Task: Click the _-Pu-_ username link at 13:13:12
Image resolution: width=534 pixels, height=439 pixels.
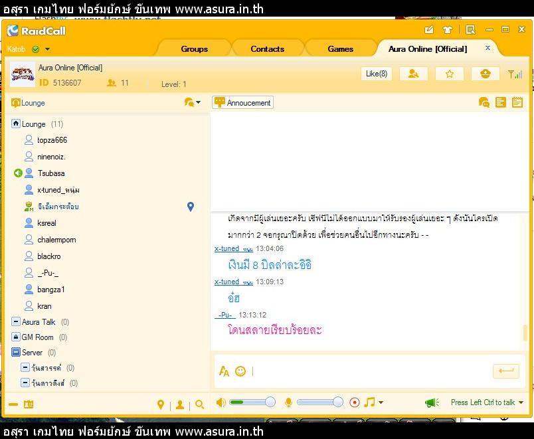Action: click(224, 315)
